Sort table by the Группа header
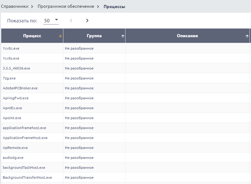Viewport: 251px width, 184px height. pyautogui.click(x=94, y=36)
